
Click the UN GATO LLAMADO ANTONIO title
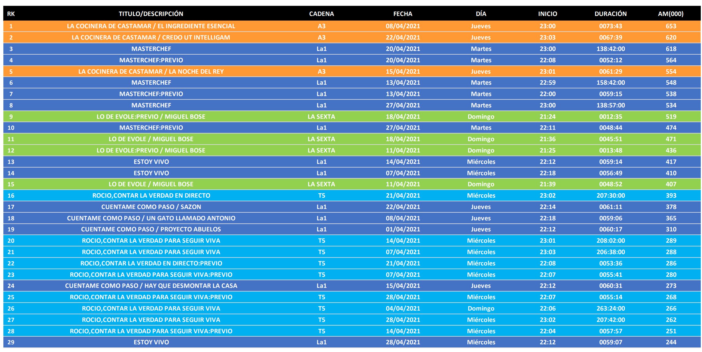tap(151, 218)
